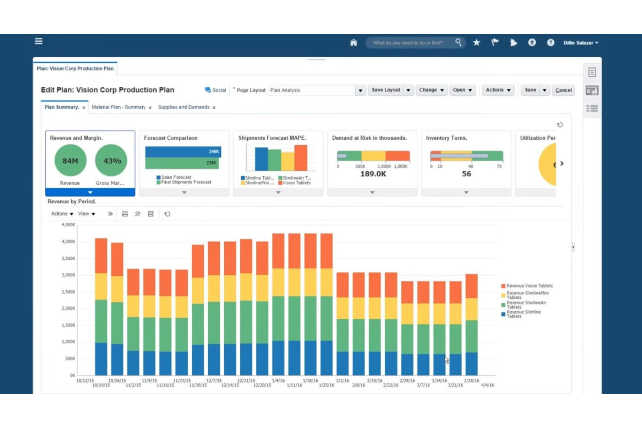Go to the Home page icon
This screenshot has height=428, width=642.
pos(354,42)
